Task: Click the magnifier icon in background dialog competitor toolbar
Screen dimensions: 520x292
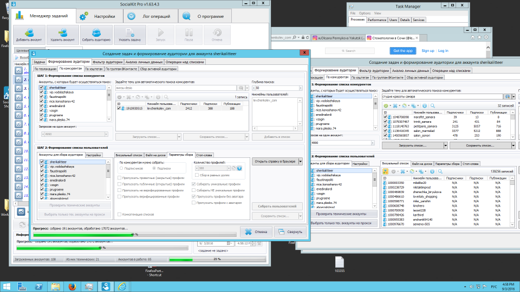Action: click(432, 106)
